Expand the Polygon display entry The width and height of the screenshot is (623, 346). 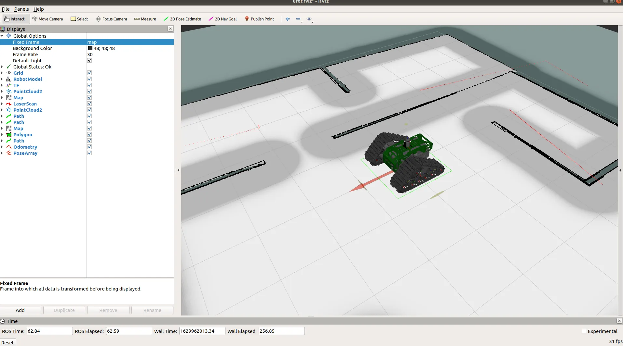point(2,135)
